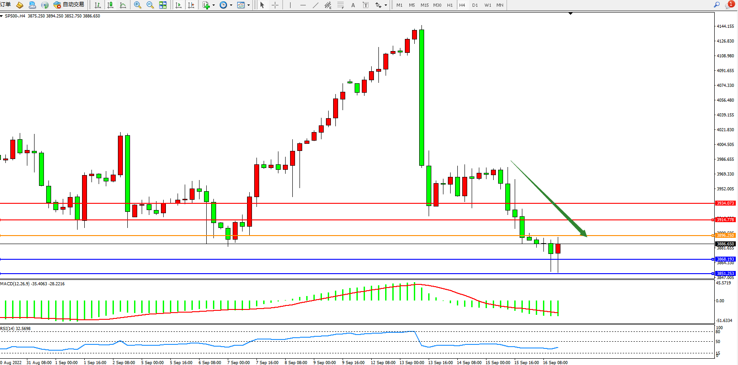This screenshot has width=738, height=365.
Task: Select the vertical line drawing tool
Action: 290,5
